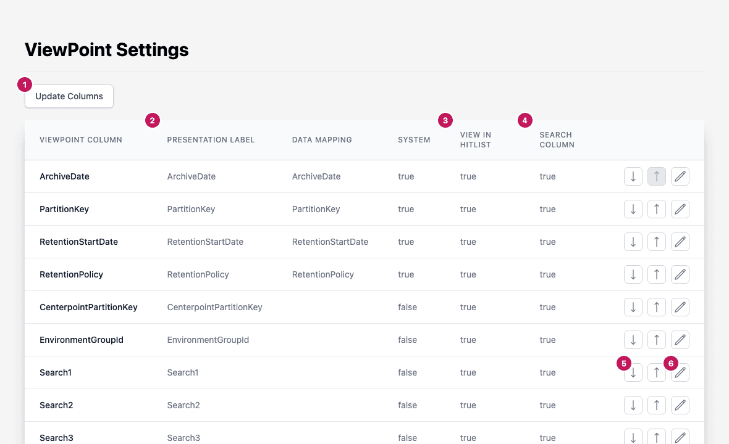The width and height of the screenshot is (729, 444).
Task: Edit the Search2 column
Action: pyautogui.click(x=680, y=406)
